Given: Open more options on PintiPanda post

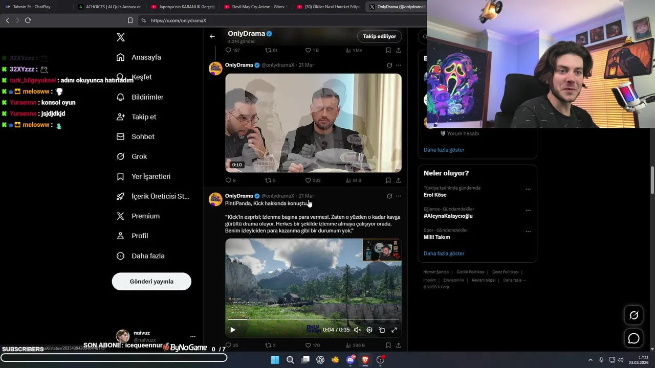Looking at the screenshot, I should click(399, 196).
